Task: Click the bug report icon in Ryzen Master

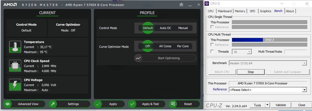Action: [181, 5]
